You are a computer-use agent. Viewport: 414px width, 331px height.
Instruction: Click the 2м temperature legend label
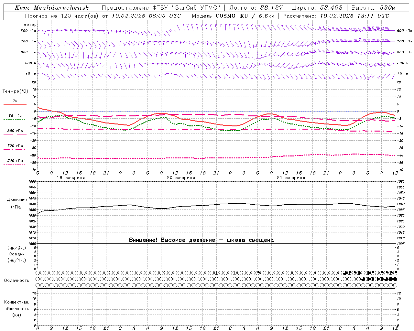(x=15, y=101)
